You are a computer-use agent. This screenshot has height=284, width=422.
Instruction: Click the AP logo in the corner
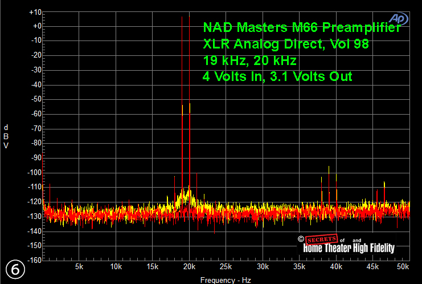(x=399, y=19)
